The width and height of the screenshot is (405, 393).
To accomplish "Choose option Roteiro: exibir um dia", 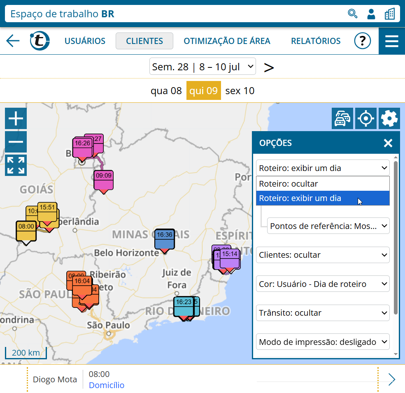I will point(323,198).
